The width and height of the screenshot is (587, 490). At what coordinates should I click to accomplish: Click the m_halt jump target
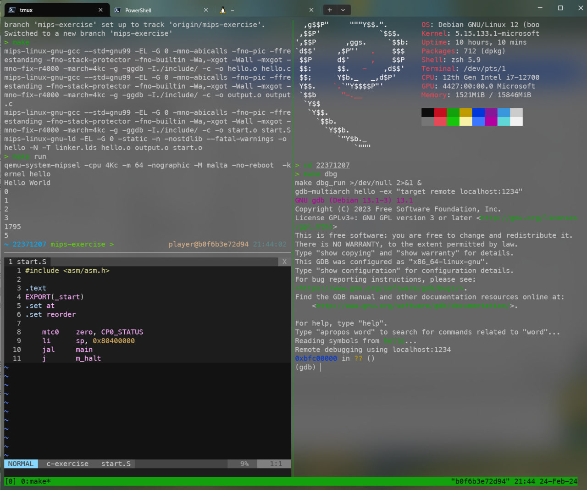(89, 358)
